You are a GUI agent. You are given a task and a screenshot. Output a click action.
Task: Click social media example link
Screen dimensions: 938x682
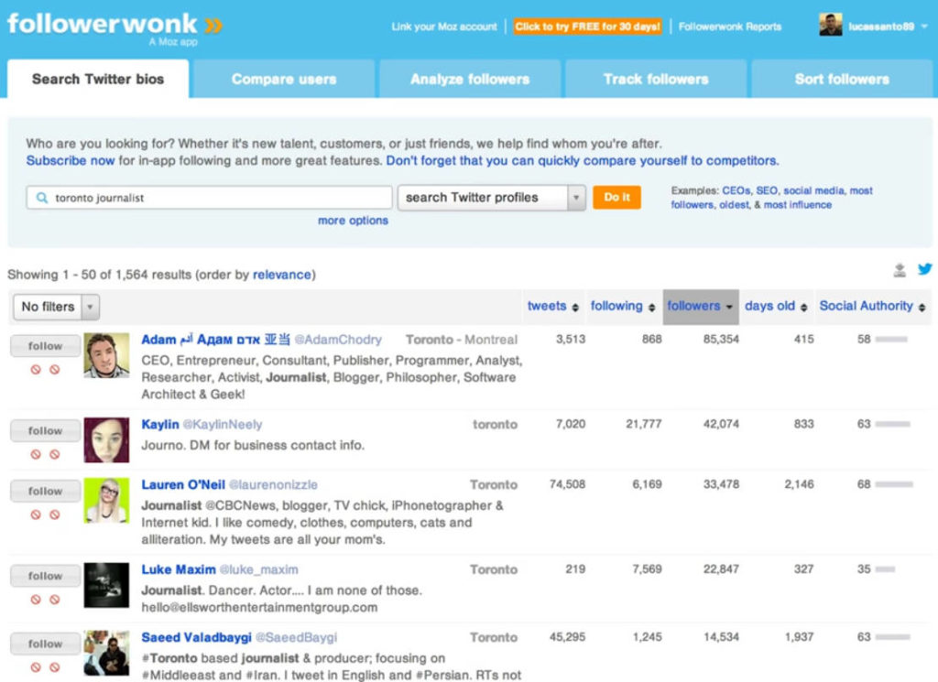click(813, 190)
